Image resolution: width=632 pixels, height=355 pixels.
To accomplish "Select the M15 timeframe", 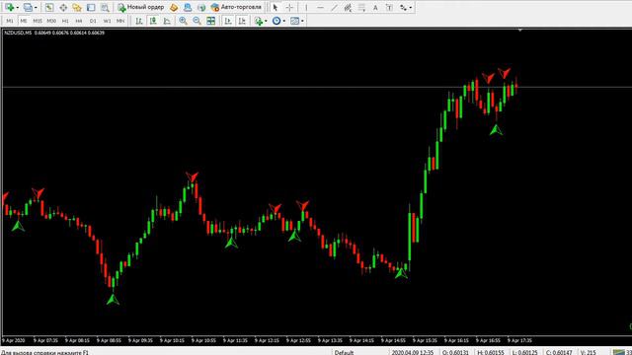I will [x=38, y=21].
